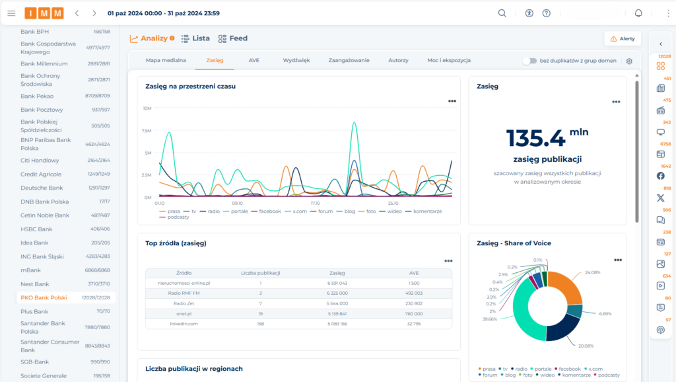Filter all media types icon (12028)
Image resolution: width=676 pixels, height=382 pixels.
[x=660, y=66]
